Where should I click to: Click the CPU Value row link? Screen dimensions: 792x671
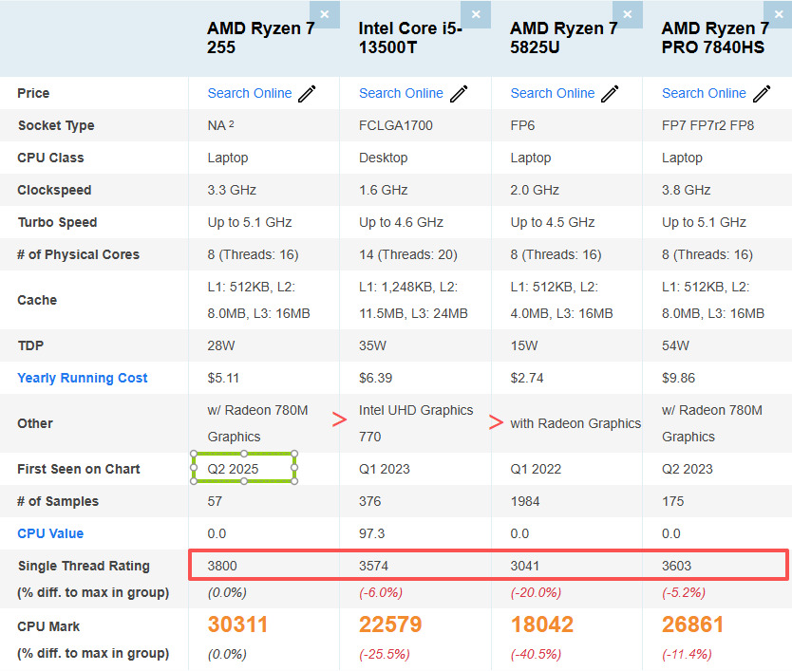click(50, 533)
